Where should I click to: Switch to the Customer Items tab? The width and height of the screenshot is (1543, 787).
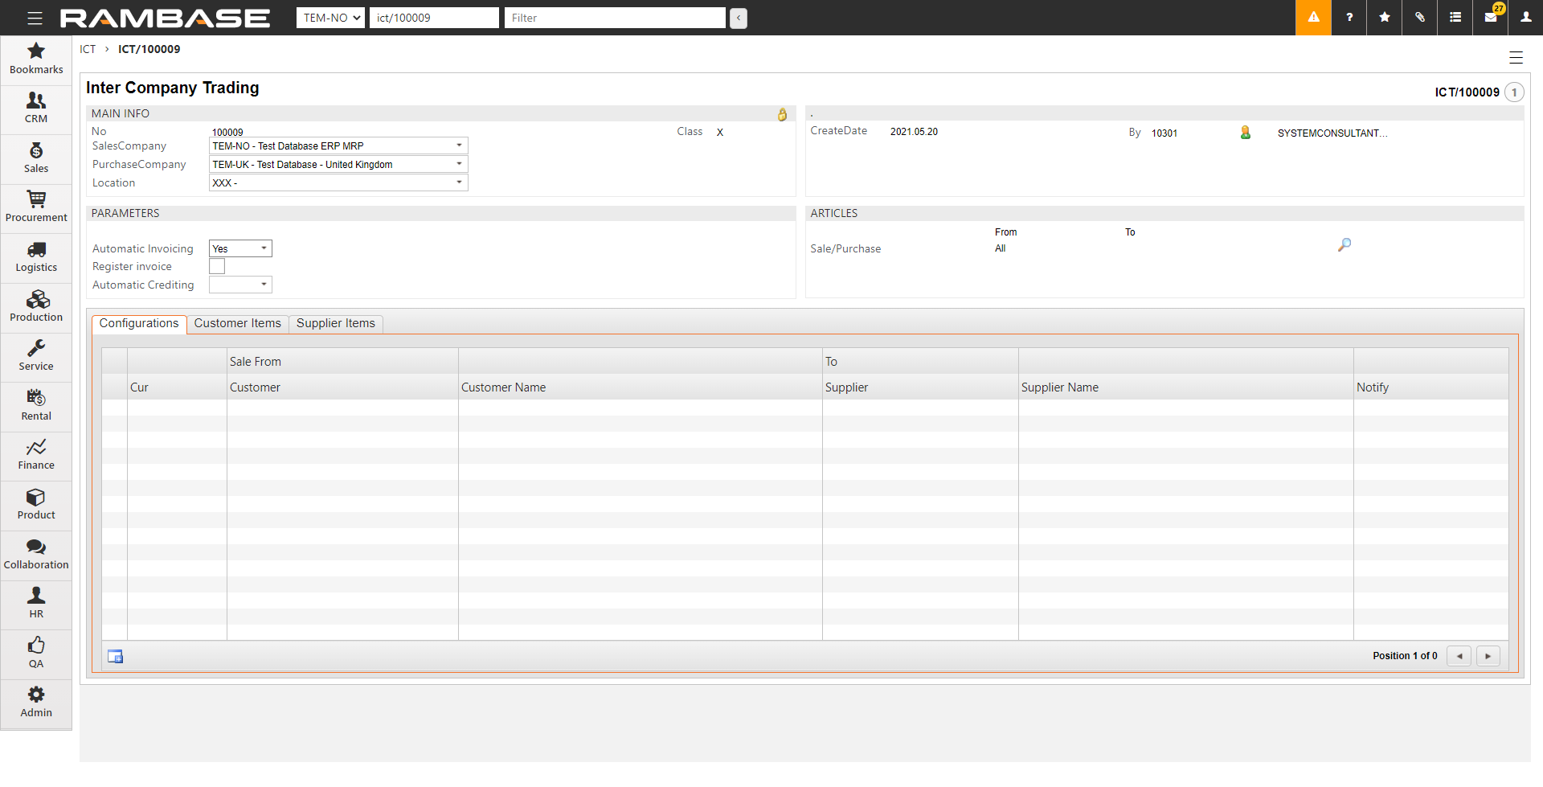237,323
